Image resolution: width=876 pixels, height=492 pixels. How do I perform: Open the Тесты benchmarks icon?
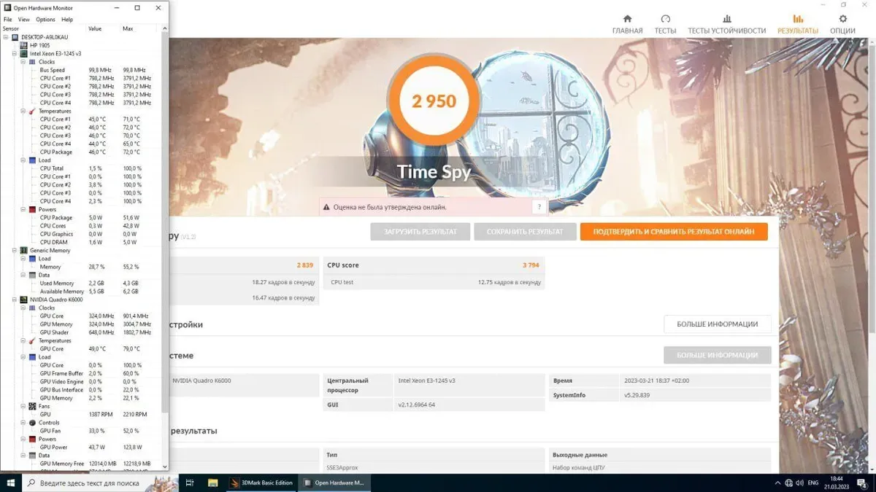coord(665,20)
